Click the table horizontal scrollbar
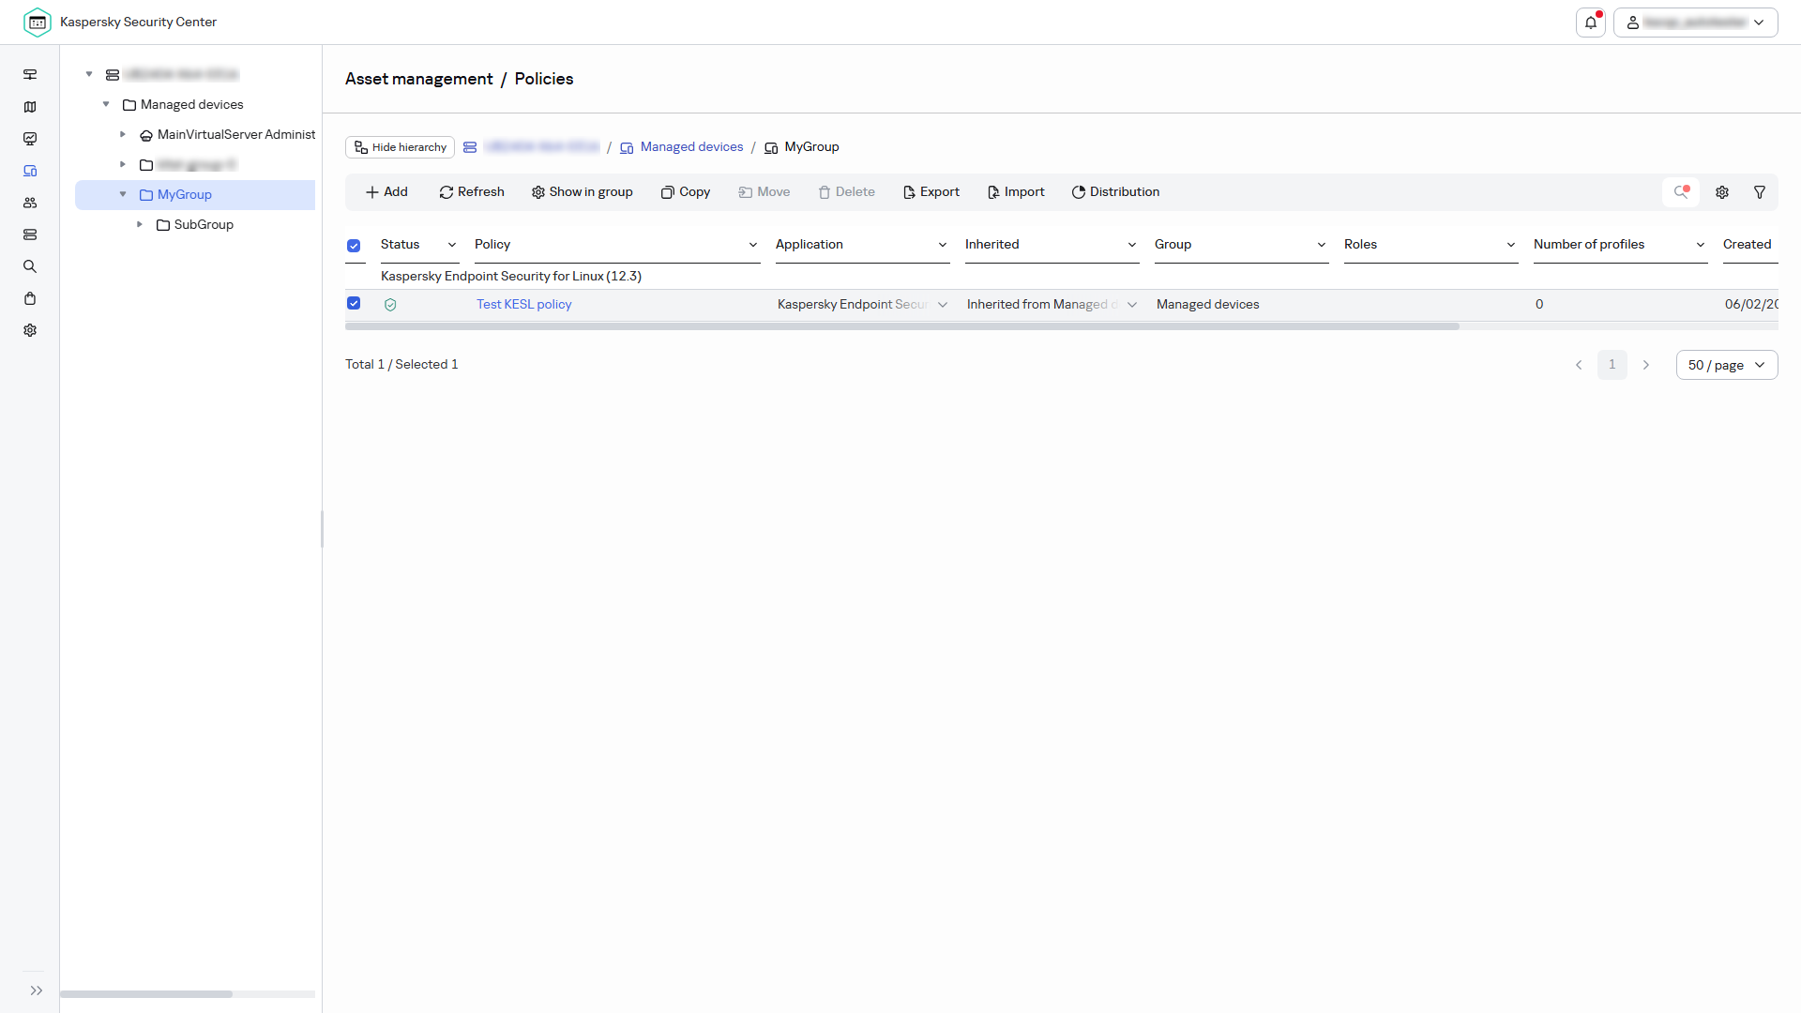 pos(902,326)
